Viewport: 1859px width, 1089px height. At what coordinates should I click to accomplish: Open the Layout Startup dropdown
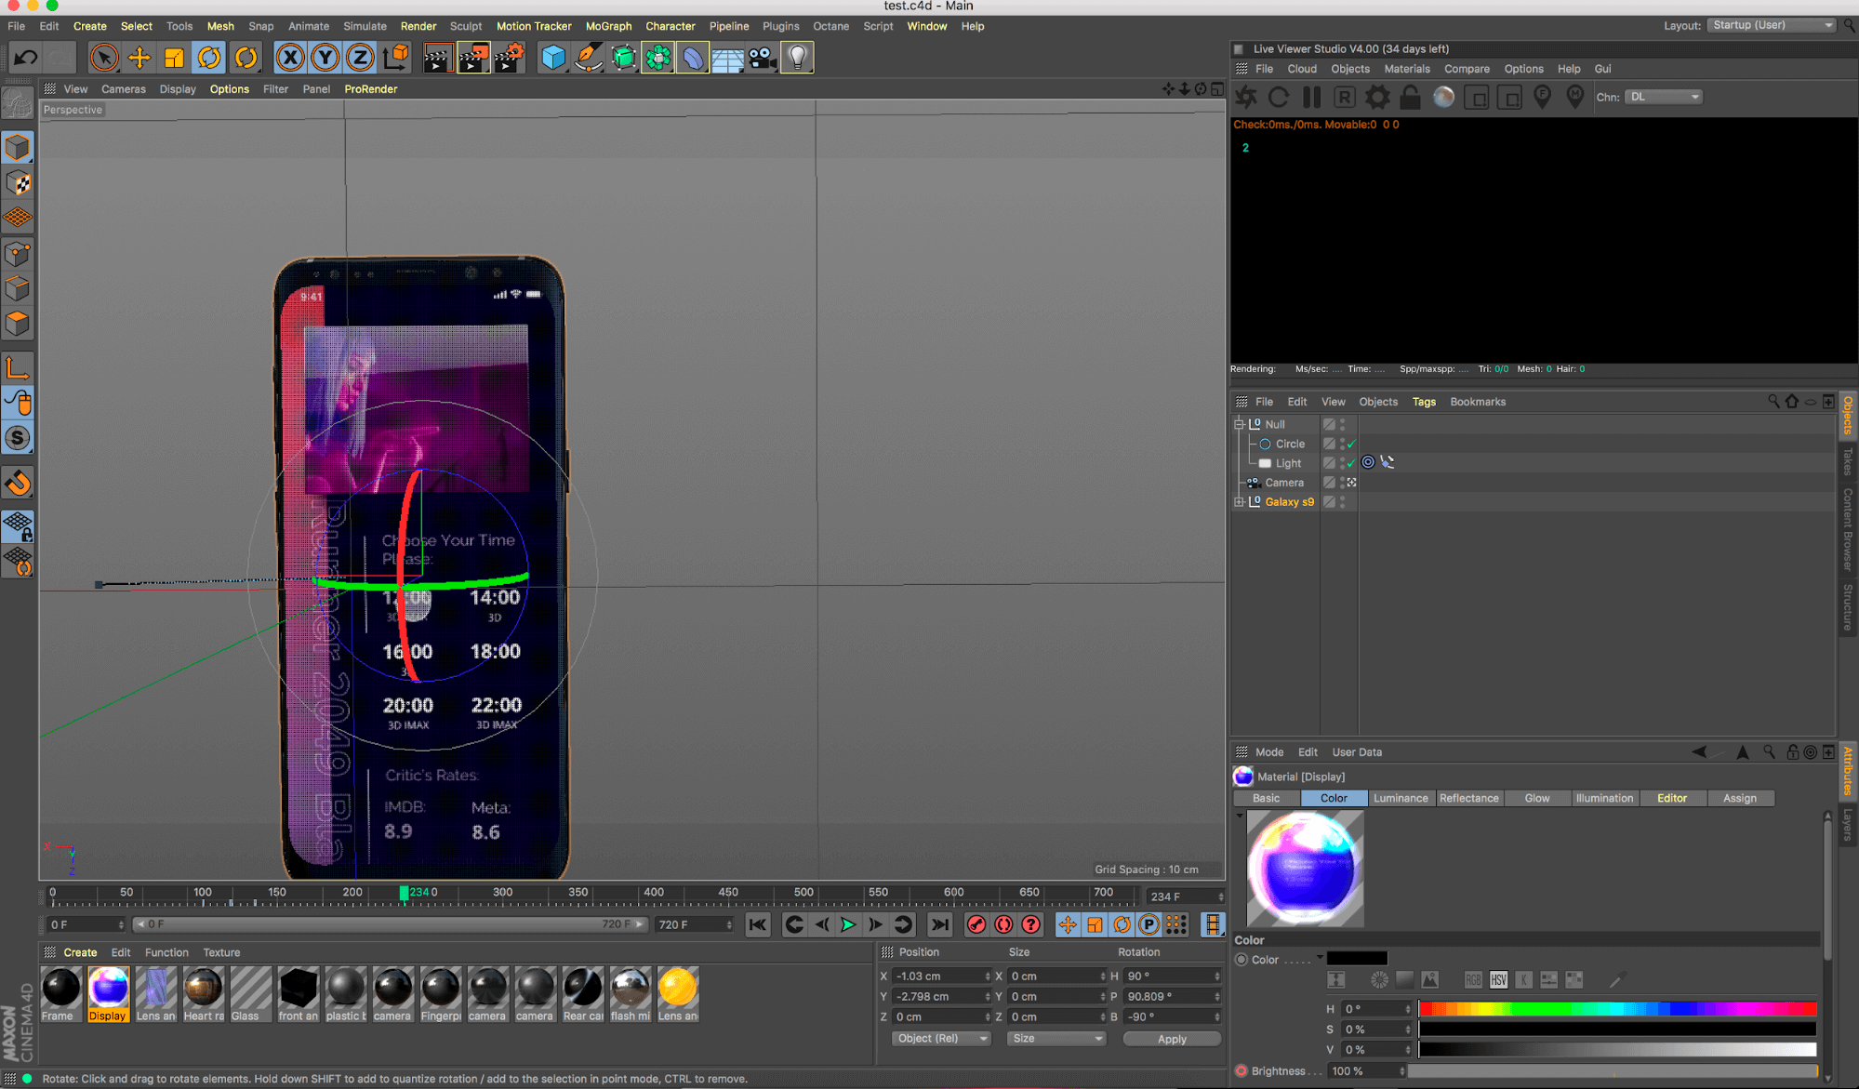tap(1772, 25)
